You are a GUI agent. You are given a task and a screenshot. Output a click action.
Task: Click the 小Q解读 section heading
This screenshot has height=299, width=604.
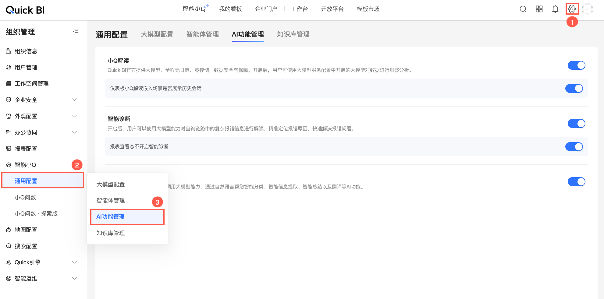[118, 61]
